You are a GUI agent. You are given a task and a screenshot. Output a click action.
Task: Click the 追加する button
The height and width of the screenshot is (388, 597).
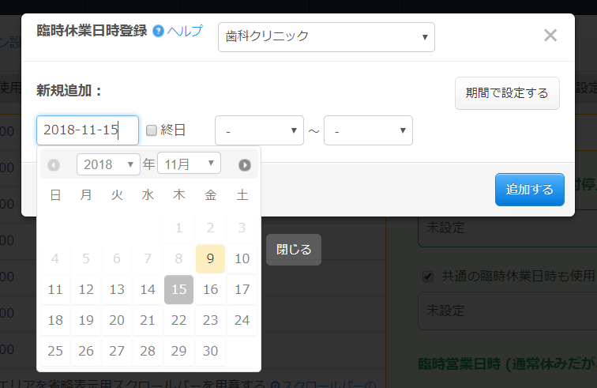click(x=529, y=190)
